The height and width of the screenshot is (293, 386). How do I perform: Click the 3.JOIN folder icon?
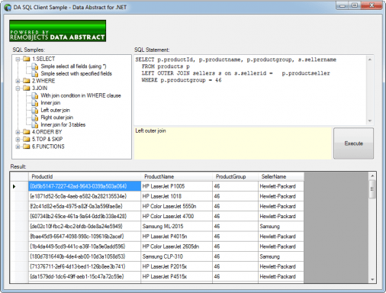click(x=27, y=89)
